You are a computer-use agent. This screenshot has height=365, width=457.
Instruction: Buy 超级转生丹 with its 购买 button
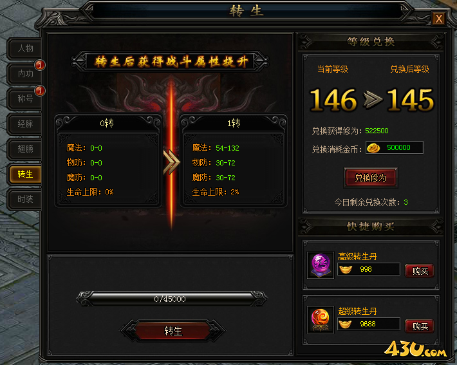tap(420, 326)
